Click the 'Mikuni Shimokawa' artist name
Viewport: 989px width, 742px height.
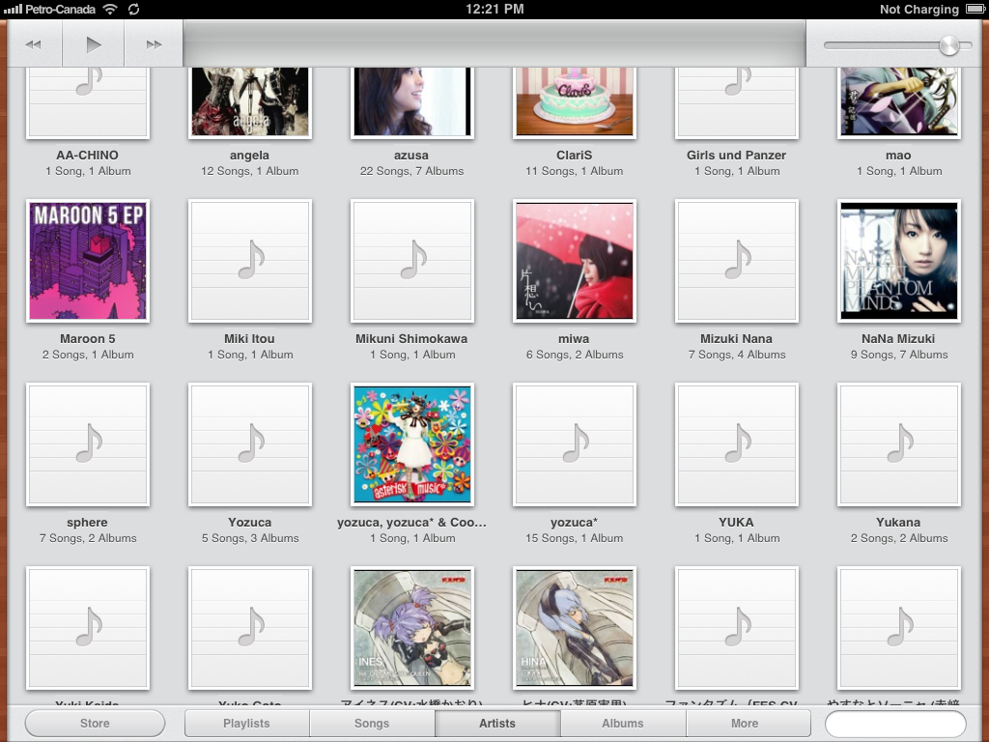click(x=411, y=339)
